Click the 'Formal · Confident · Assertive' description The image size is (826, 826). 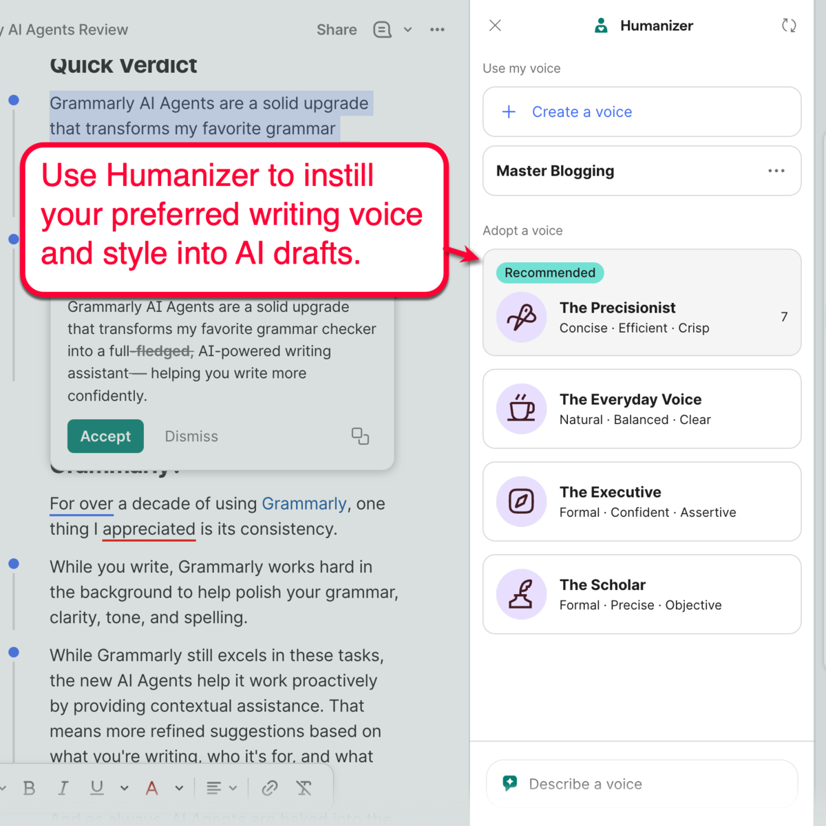tap(648, 513)
